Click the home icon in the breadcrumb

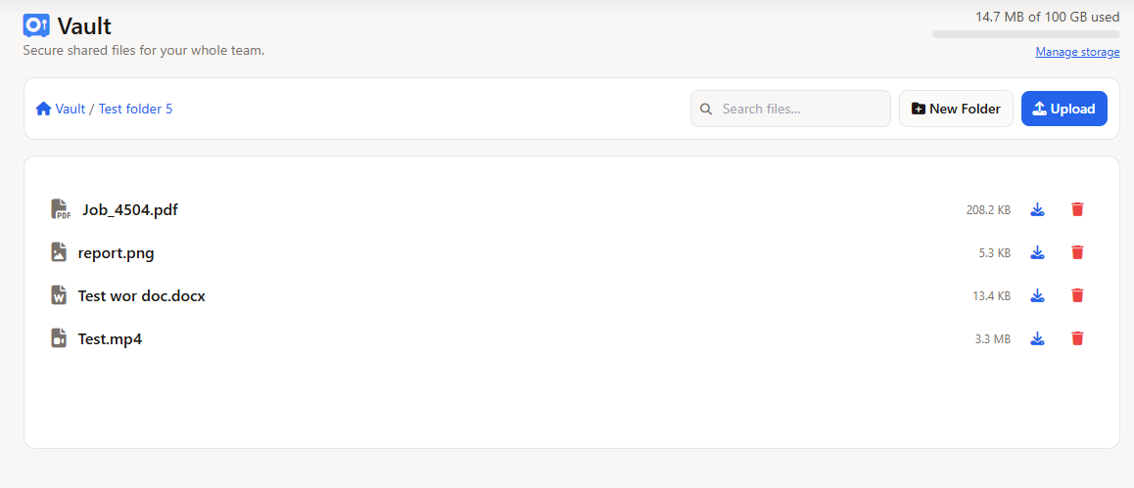(x=43, y=109)
